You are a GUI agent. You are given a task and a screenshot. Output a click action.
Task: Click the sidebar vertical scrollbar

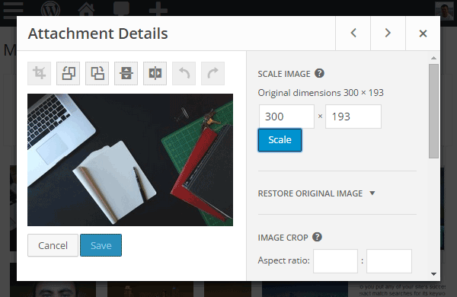433,111
